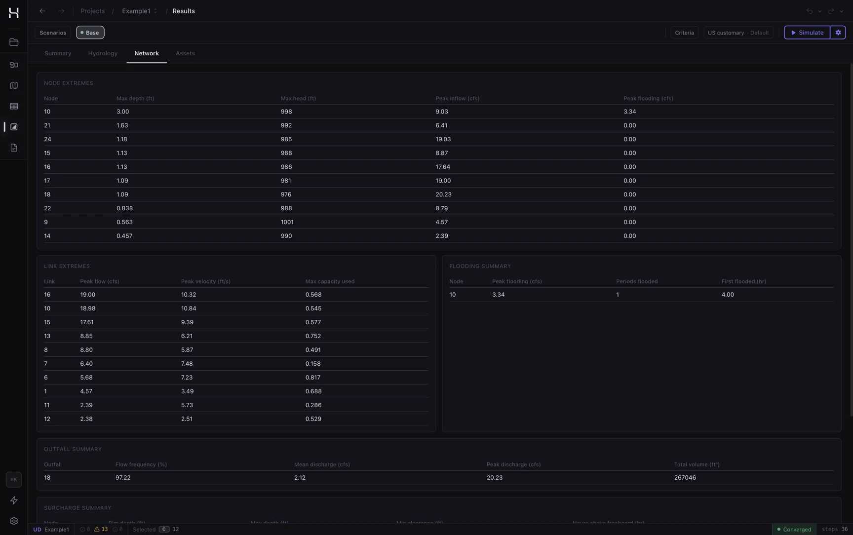Viewport: 853px width, 535px height.
Task: Select the results chart icon in sidebar
Action: pos(14,127)
